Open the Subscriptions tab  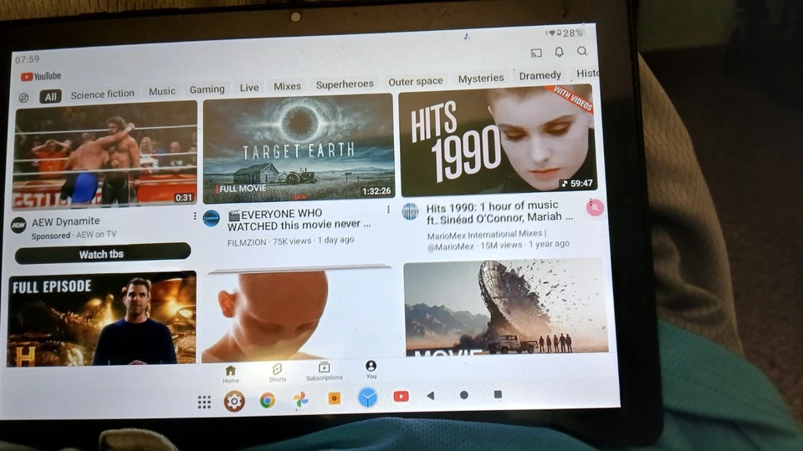[x=325, y=371]
